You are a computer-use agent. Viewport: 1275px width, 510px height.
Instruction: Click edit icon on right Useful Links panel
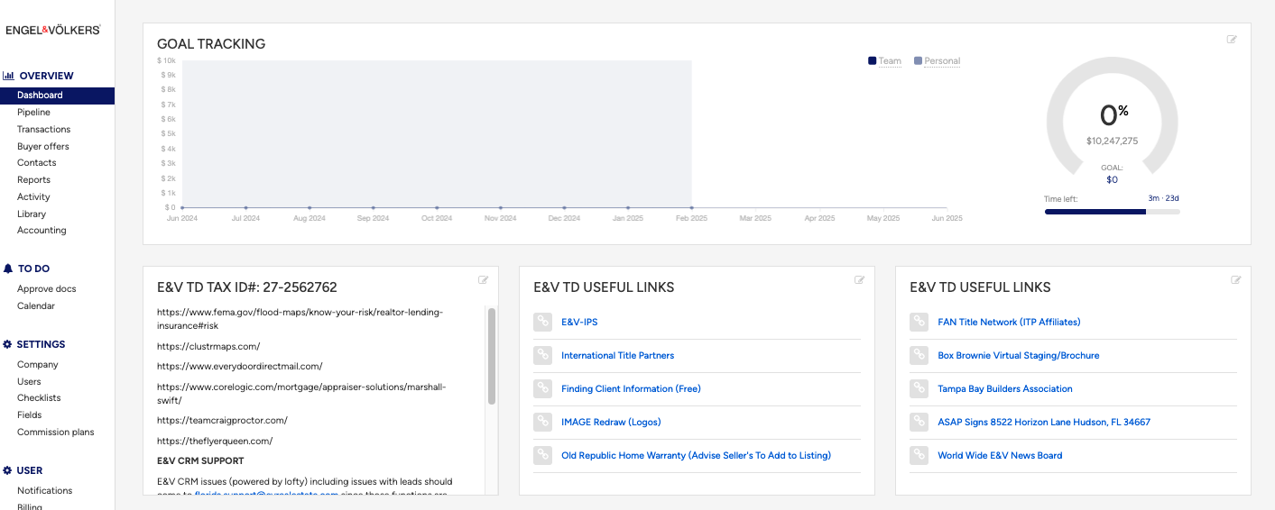(x=1235, y=280)
